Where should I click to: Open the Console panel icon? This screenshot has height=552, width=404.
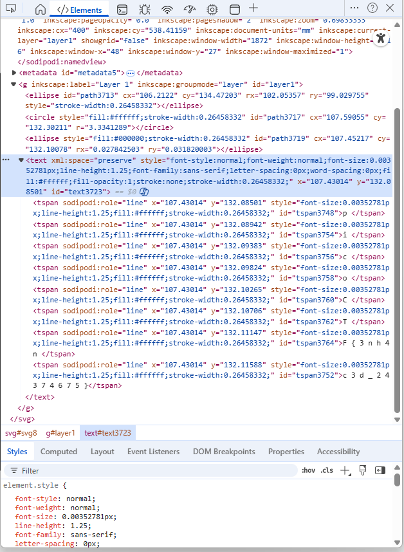pos(122,10)
